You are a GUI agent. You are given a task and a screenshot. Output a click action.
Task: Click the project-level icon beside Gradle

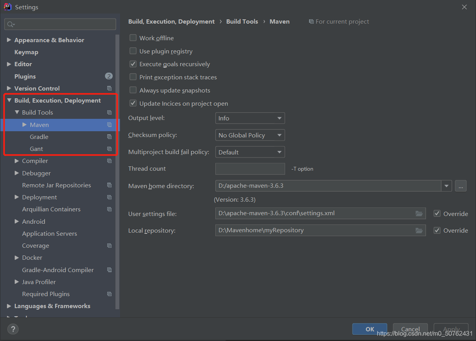click(109, 137)
